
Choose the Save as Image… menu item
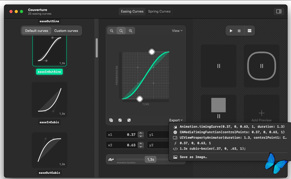point(193,157)
